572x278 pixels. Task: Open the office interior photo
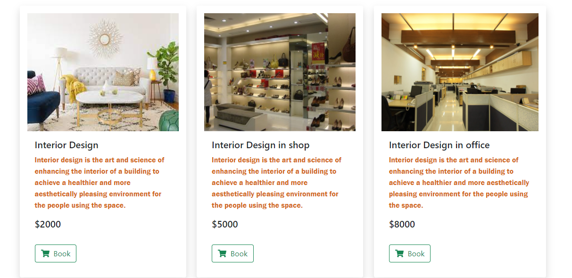[x=460, y=72]
